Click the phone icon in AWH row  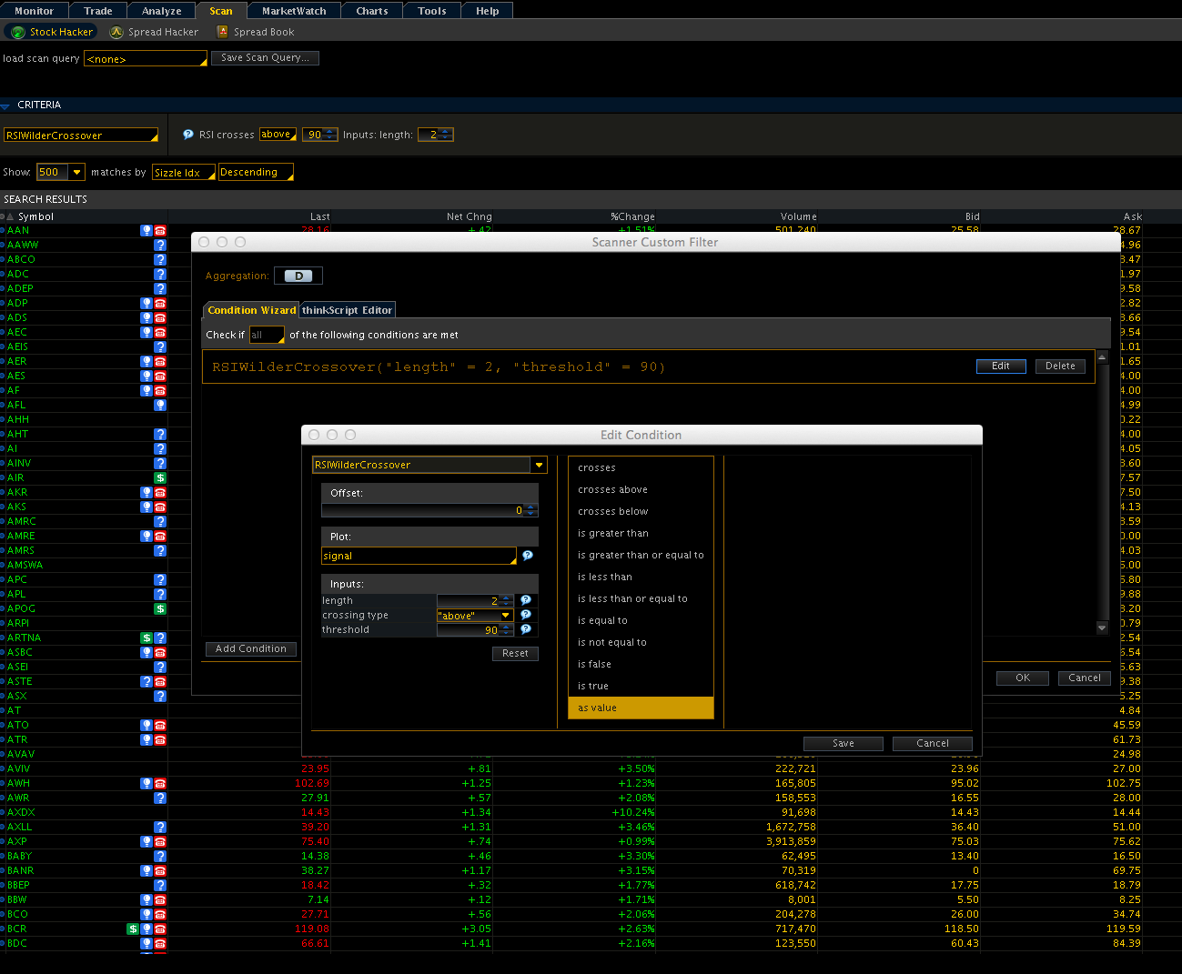160,784
